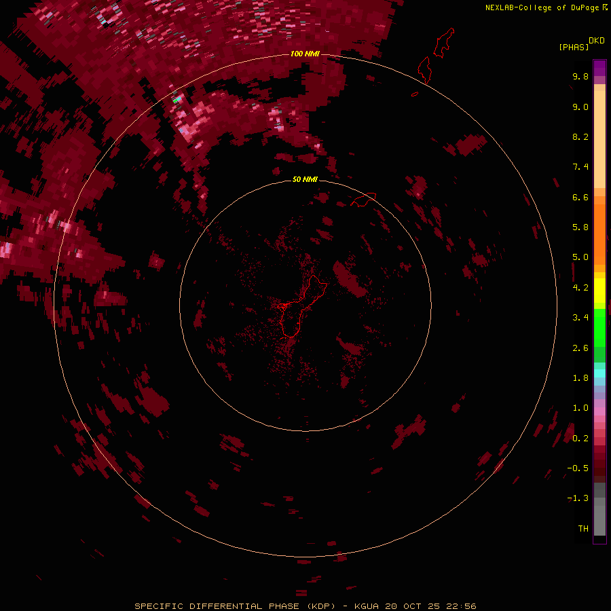
Task: Click the 1.8 color scale value
Action: [580, 378]
